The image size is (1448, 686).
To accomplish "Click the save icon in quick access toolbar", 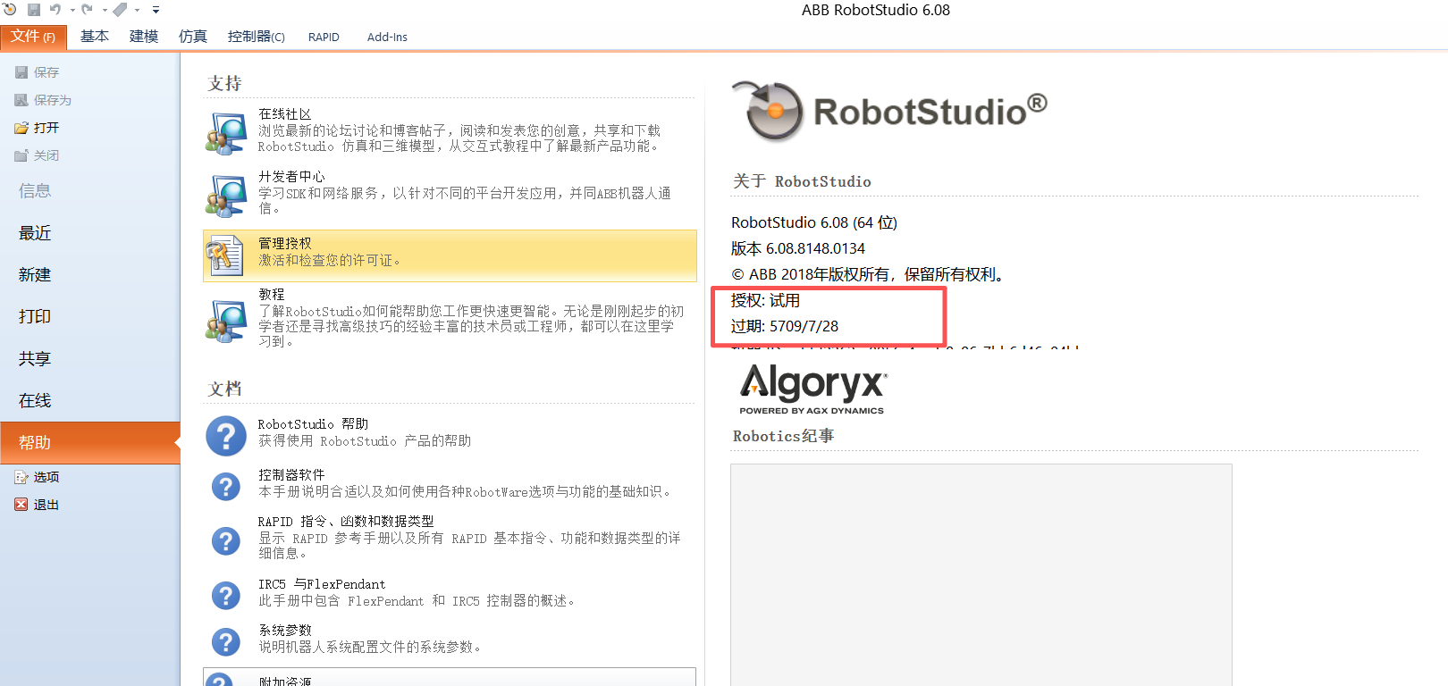I will (34, 10).
